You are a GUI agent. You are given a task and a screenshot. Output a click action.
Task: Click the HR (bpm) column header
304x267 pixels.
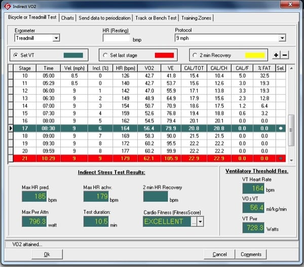[x=125, y=68]
